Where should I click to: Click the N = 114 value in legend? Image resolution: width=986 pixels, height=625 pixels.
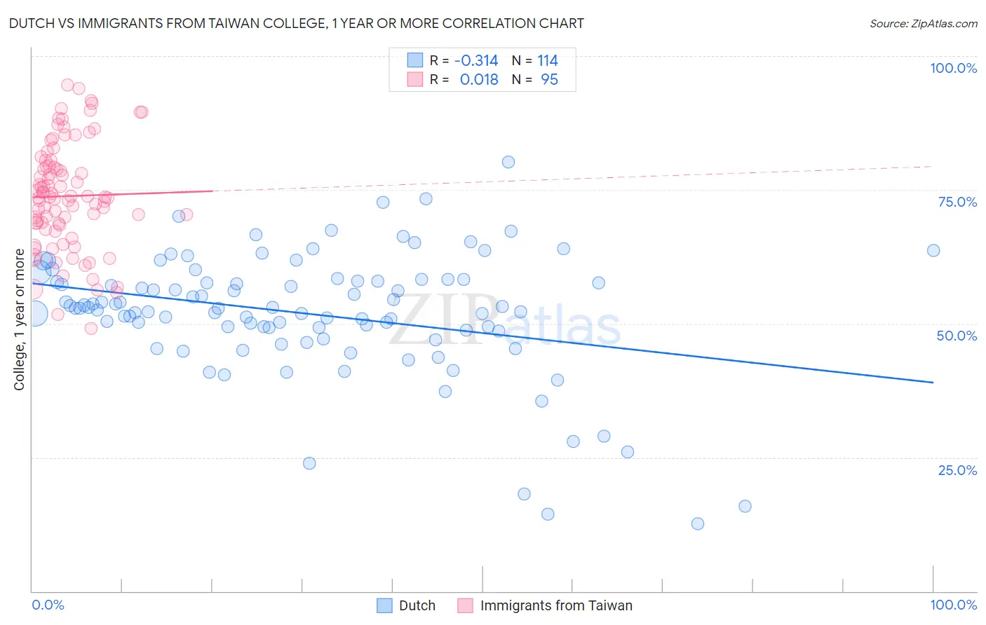pos(535,60)
